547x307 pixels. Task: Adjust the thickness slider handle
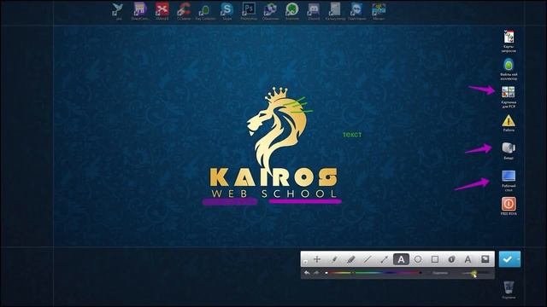click(x=474, y=274)
